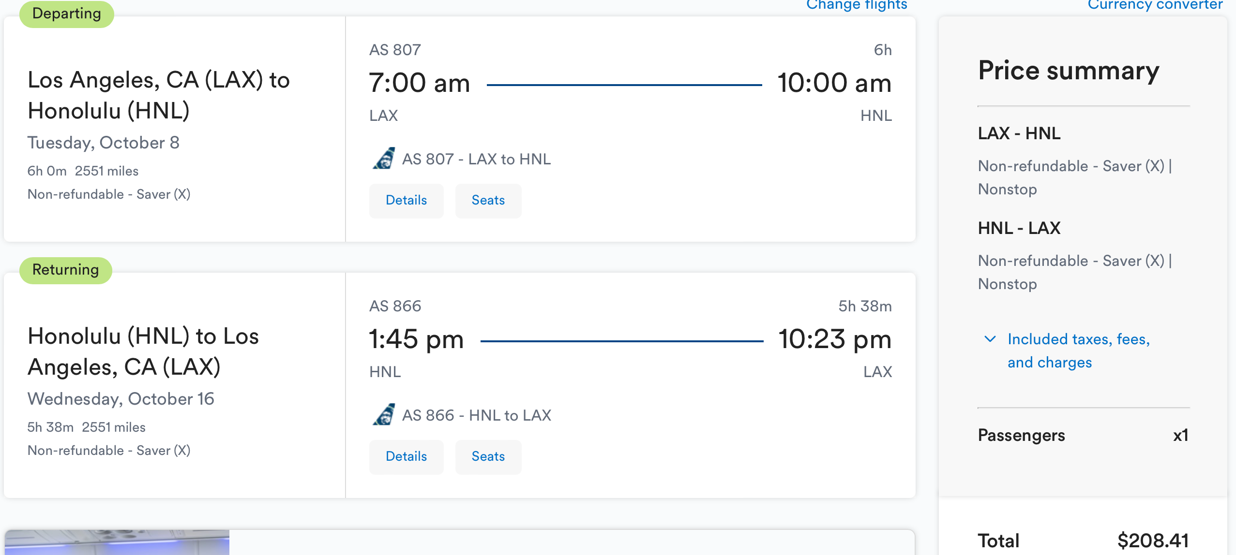This screenshot has width=1236, height=555.
Task: Click the 10:23 pm arrival time
Action: (x=834, y=339)
